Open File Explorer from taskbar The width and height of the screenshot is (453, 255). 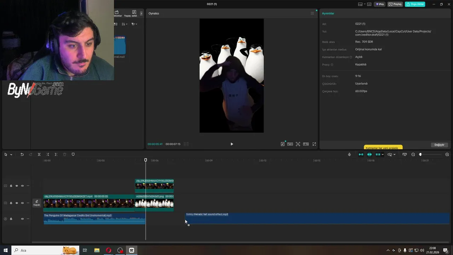(97, 250)
